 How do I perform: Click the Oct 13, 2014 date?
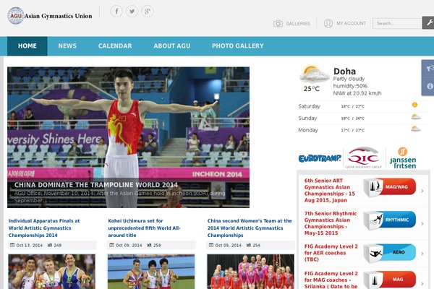pos(30,246)
